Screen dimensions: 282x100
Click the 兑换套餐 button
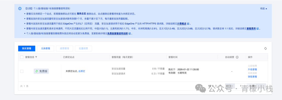(45, 48)
